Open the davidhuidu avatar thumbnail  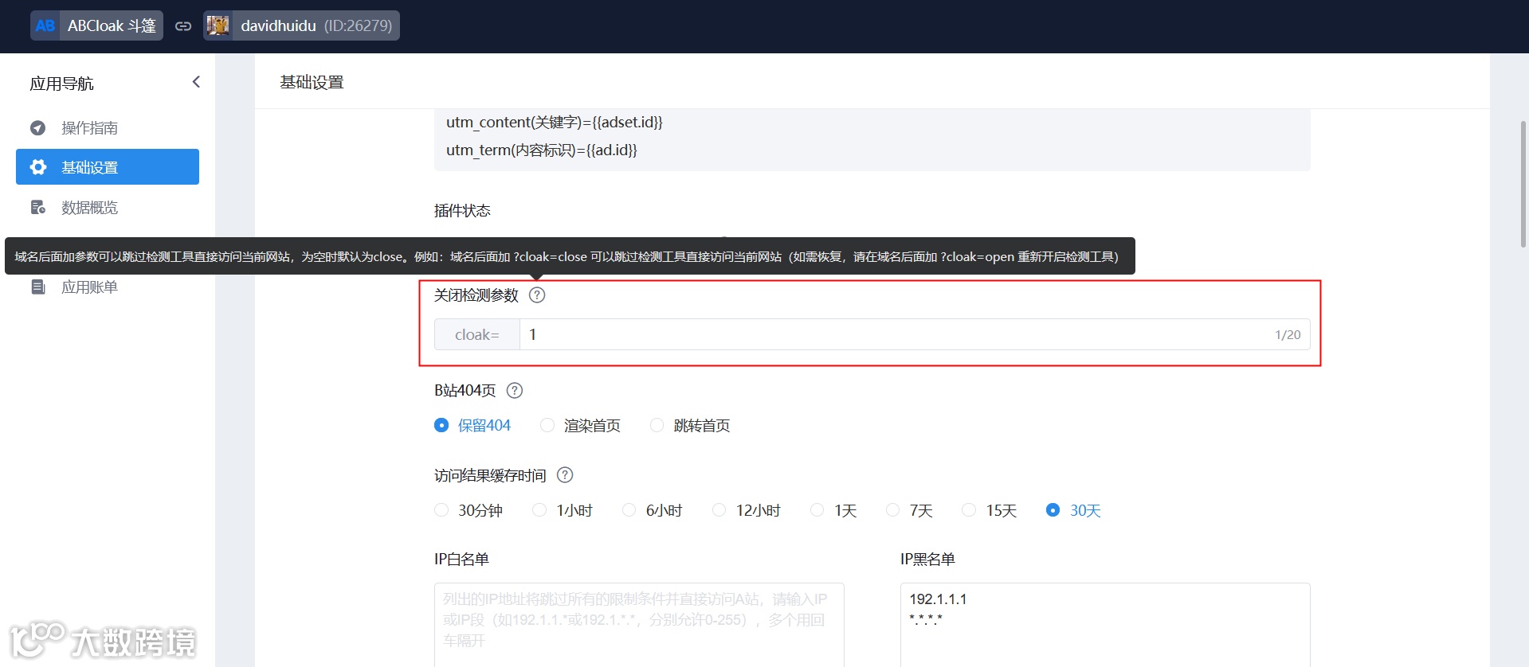pyautogui.click(x=218, y=25)
